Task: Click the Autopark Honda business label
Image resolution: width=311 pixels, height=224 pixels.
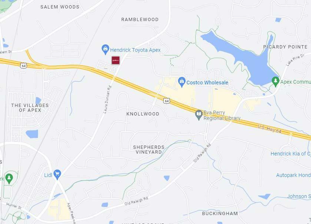Action: click(x=294, y=175)
